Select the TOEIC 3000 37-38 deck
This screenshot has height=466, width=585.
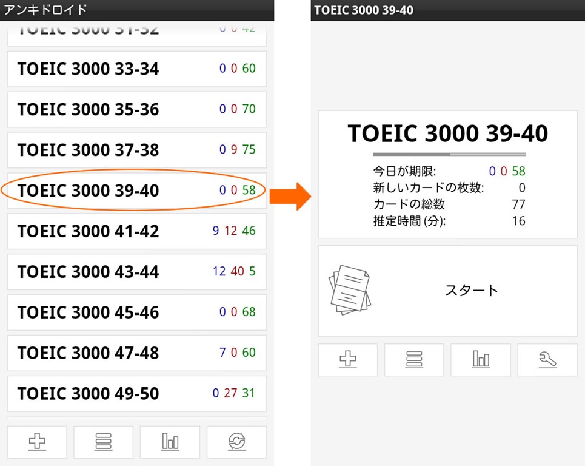pos(136,150)
